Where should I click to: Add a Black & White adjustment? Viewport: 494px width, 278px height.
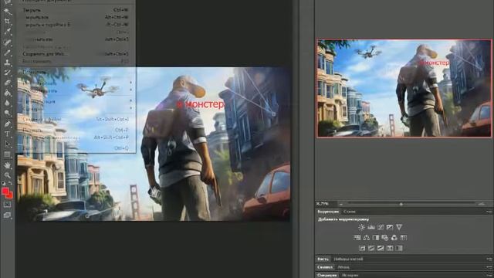[376, 238]
